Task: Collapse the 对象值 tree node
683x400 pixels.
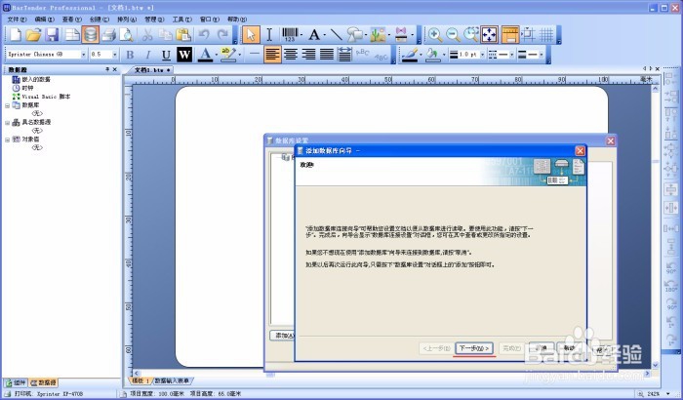Action: (x=8, y=140)
